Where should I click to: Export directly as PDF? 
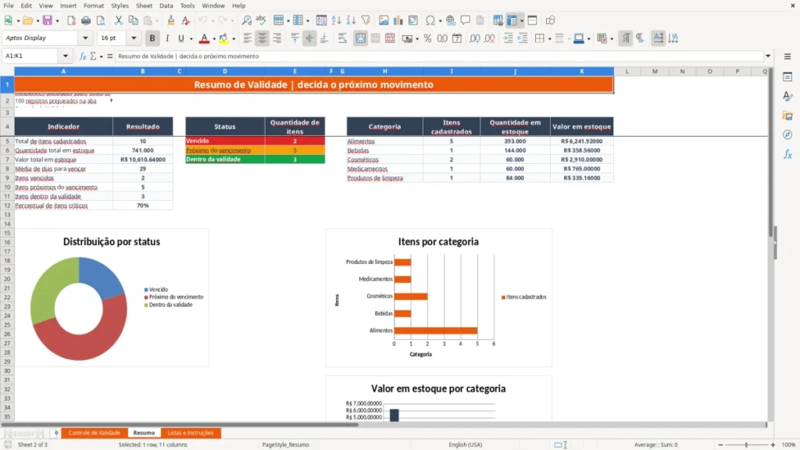point(71,20)
